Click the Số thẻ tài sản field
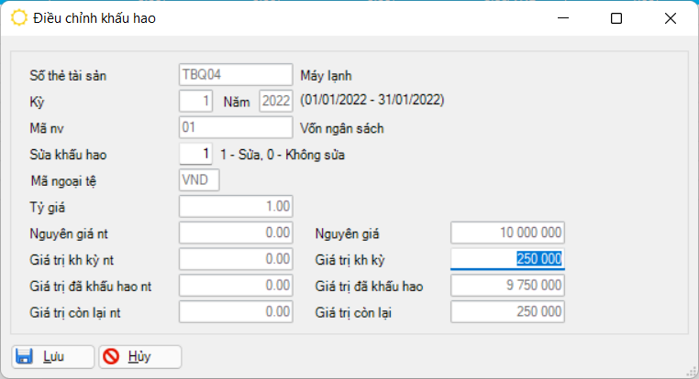This screenshot has height=379, width=699. point(236,75)
